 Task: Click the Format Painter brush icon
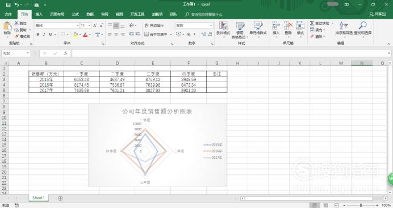[x=16, y=36]
